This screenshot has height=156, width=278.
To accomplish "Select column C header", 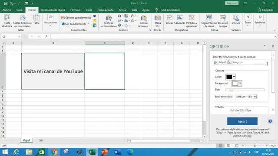I will tap(105, 43).
